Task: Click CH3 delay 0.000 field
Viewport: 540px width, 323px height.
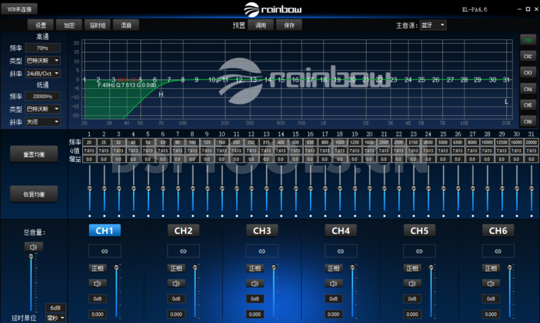Action: point(255,314)
